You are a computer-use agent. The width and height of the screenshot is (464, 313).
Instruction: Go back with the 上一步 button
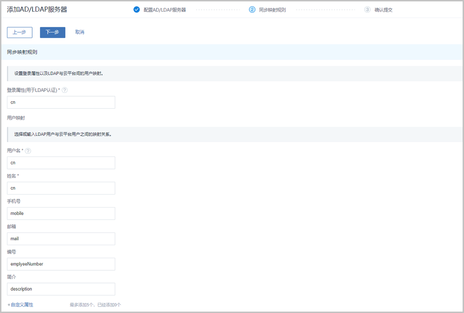[19, 32]
